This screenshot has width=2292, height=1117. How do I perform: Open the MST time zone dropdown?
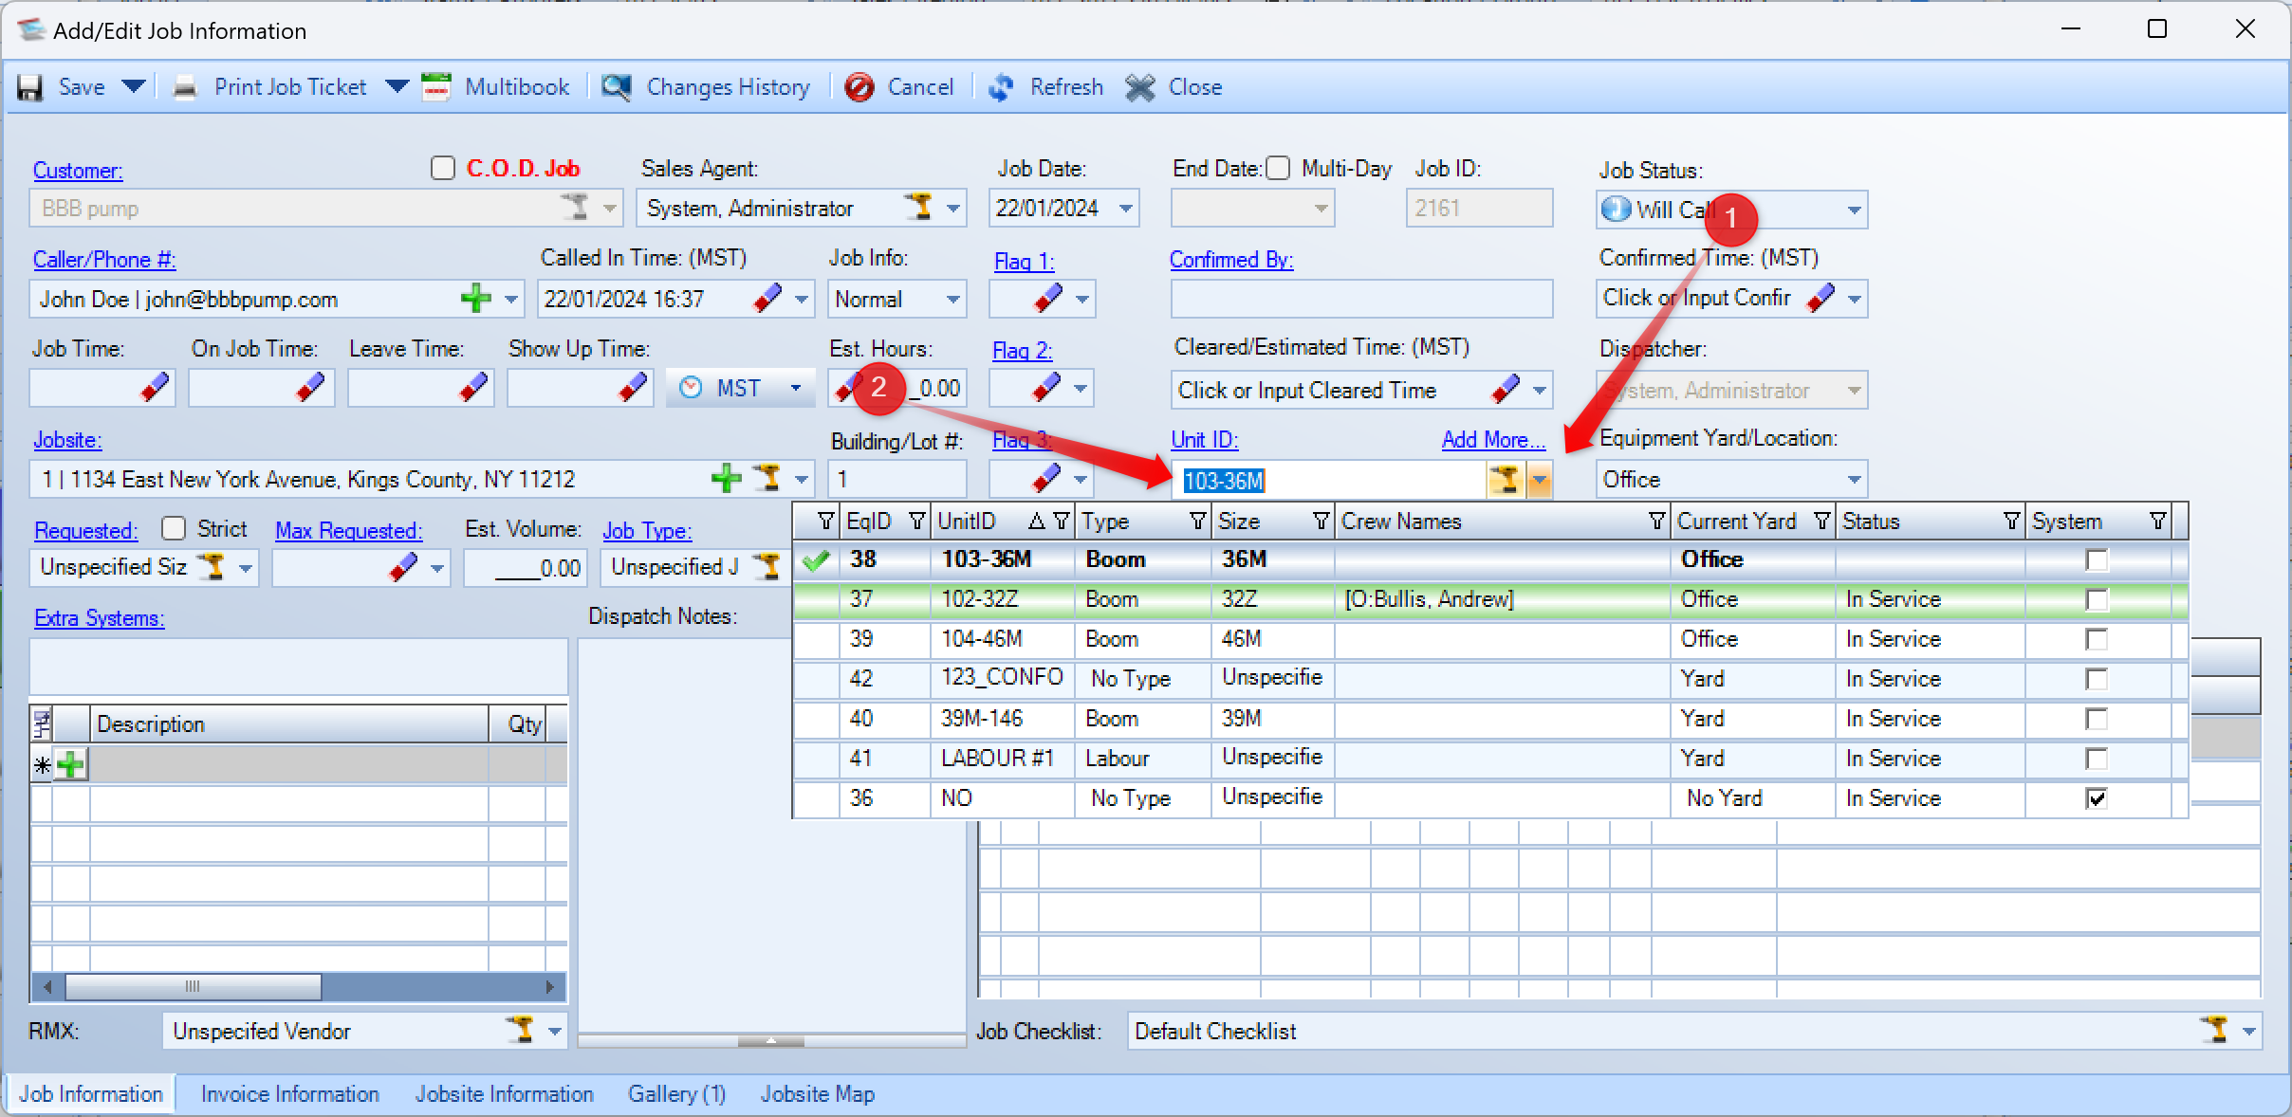(796, 388)
